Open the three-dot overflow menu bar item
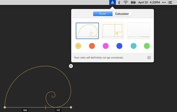177x112 pixels. [164, 2]
